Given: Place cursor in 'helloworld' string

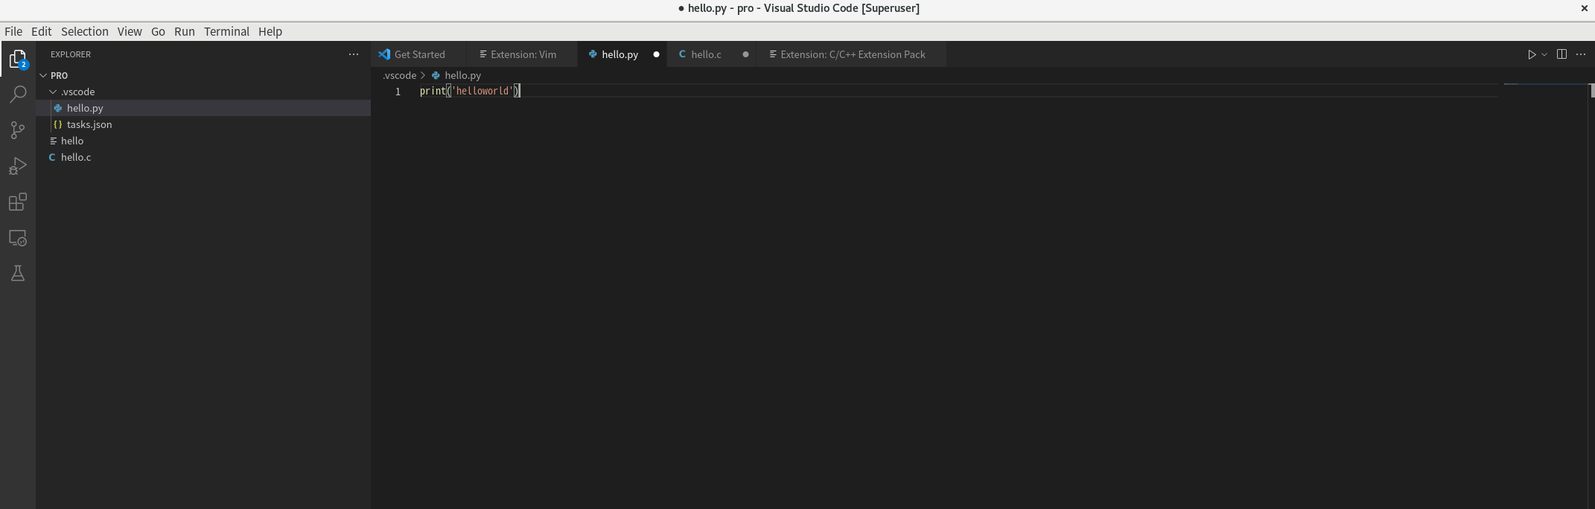Looking at the screenshot, I should pyautogui.click(x=483, y=91).
